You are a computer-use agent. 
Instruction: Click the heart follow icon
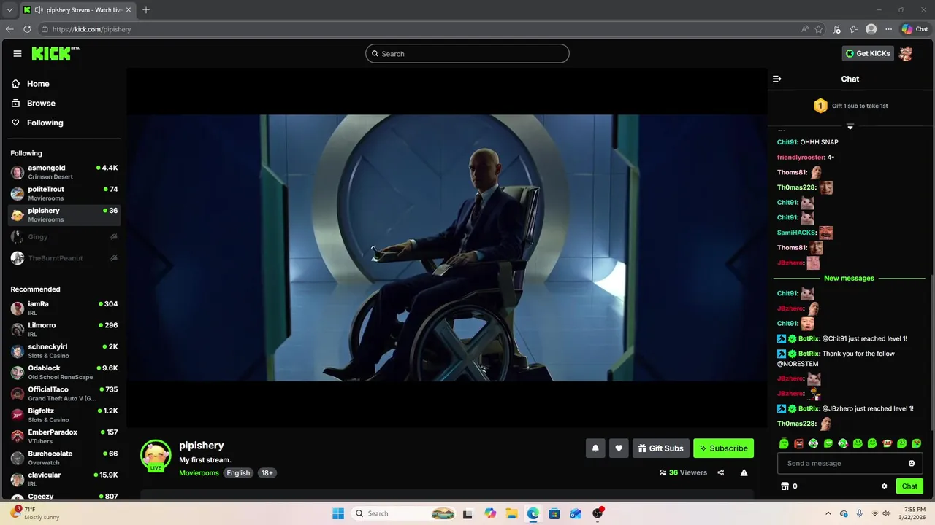click(x=619, y=448)
